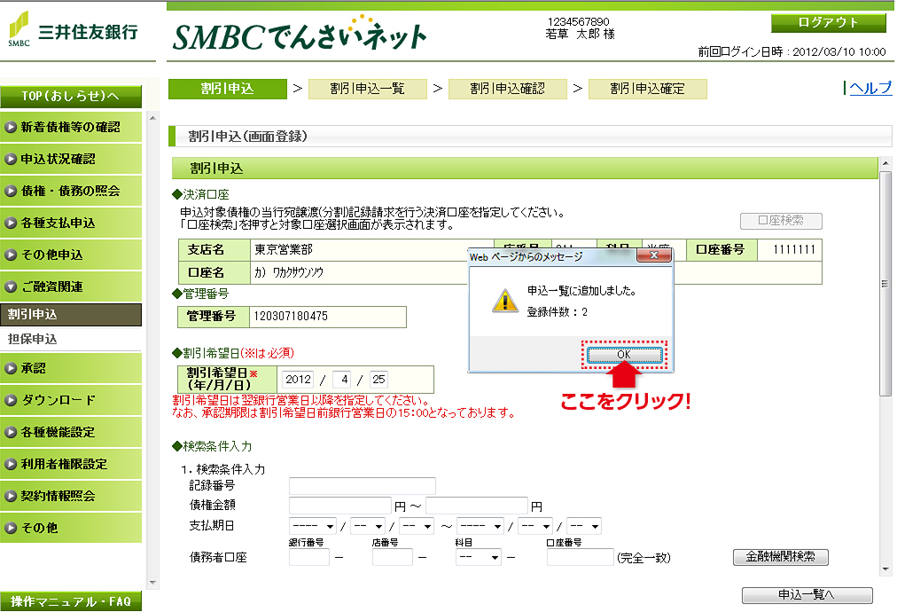
Task: Click the 割引申込確定 step tab
Action: click(x=648, y=89)
